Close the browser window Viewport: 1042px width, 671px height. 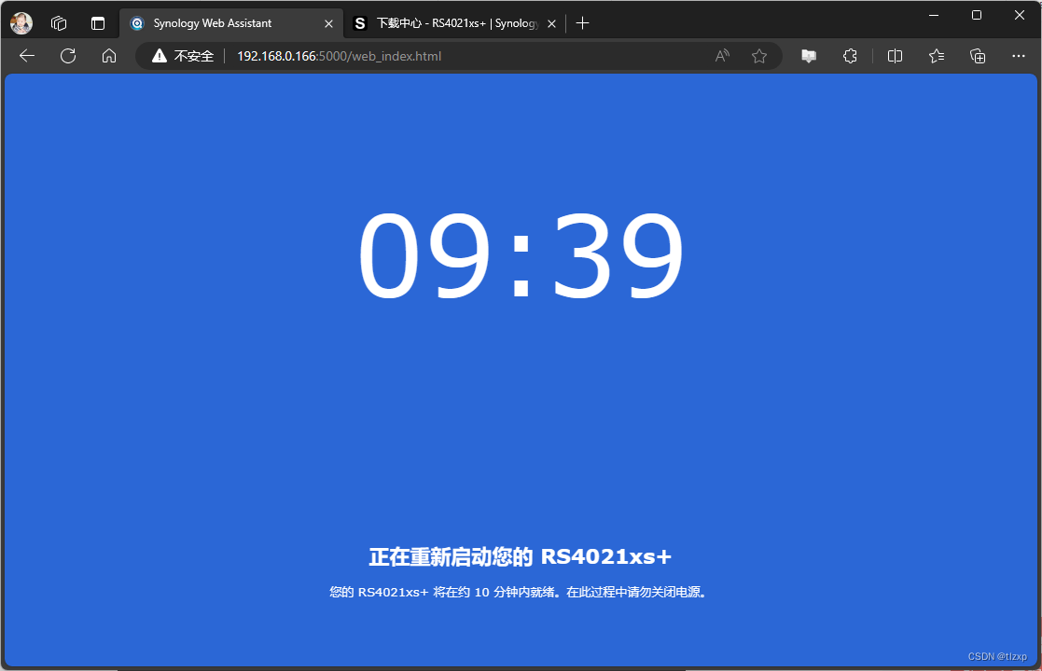pyautogui.click(x=1020, y=15)
